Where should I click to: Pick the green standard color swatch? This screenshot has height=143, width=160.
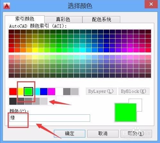[28, 92]
